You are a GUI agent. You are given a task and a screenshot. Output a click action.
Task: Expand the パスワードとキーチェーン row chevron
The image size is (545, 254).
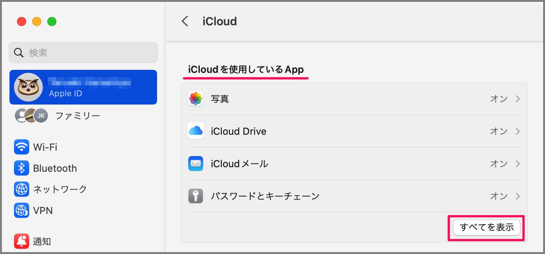point(517,196)
